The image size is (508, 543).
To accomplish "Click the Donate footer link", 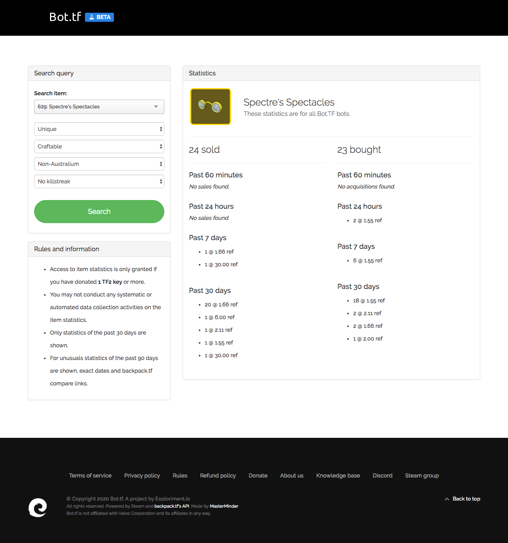I will [x=258, y=476].
